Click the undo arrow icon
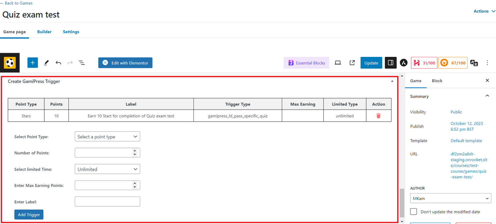Screen dimensions: 496x224 point(58,63)
